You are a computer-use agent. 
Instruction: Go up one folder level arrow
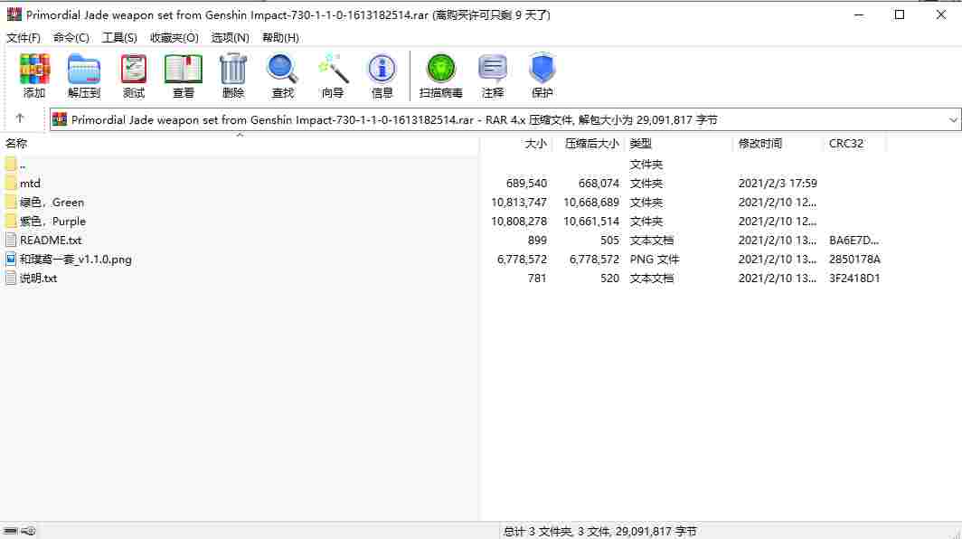tap(20, 118)
